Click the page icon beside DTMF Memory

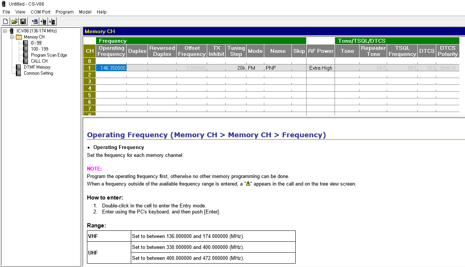coord(19,67)
